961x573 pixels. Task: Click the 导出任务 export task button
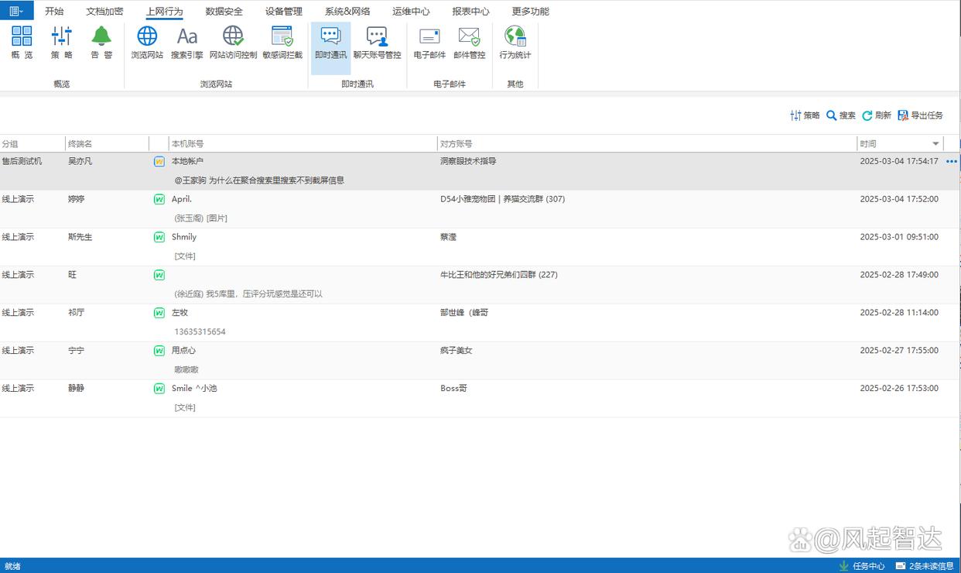click(x=920, y=115)
